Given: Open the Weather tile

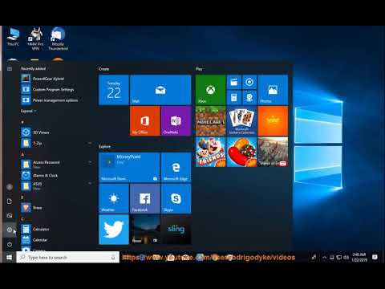Looking at the screenshot, I should click(x=114, y=198).
